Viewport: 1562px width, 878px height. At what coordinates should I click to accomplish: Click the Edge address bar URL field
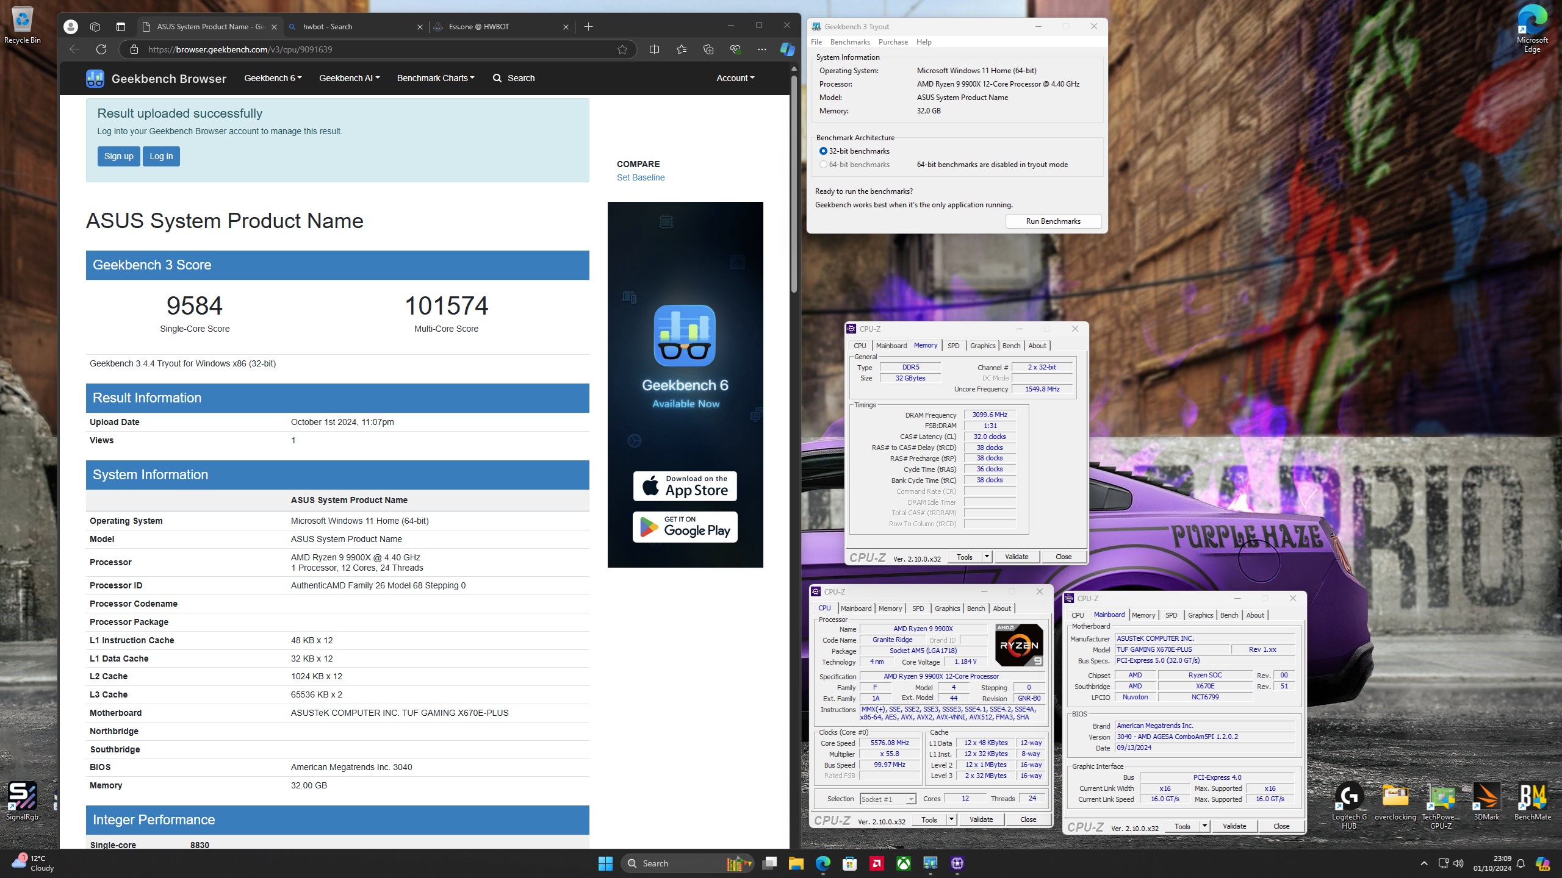(x=378, y=49)
